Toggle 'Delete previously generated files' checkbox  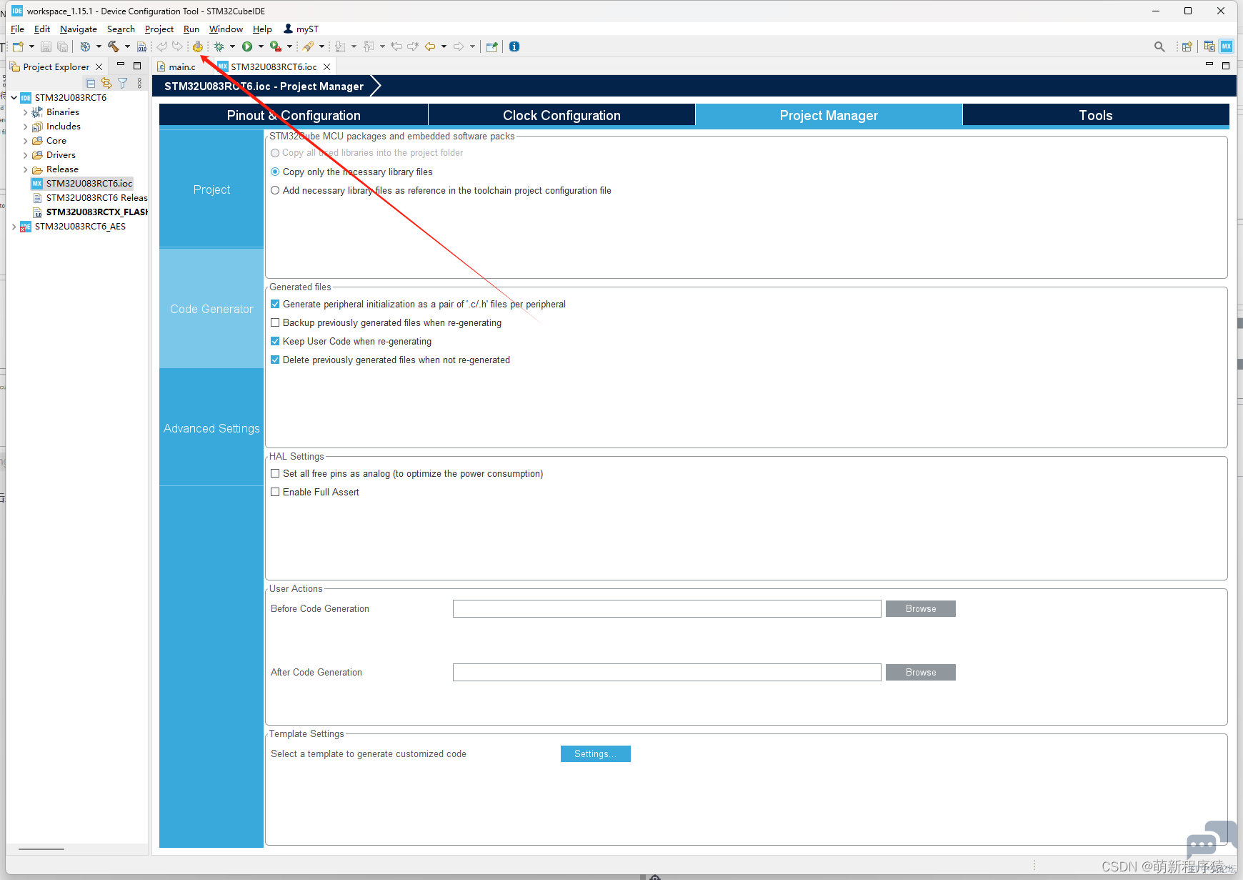pyautogui.click(x=275, y=360)
